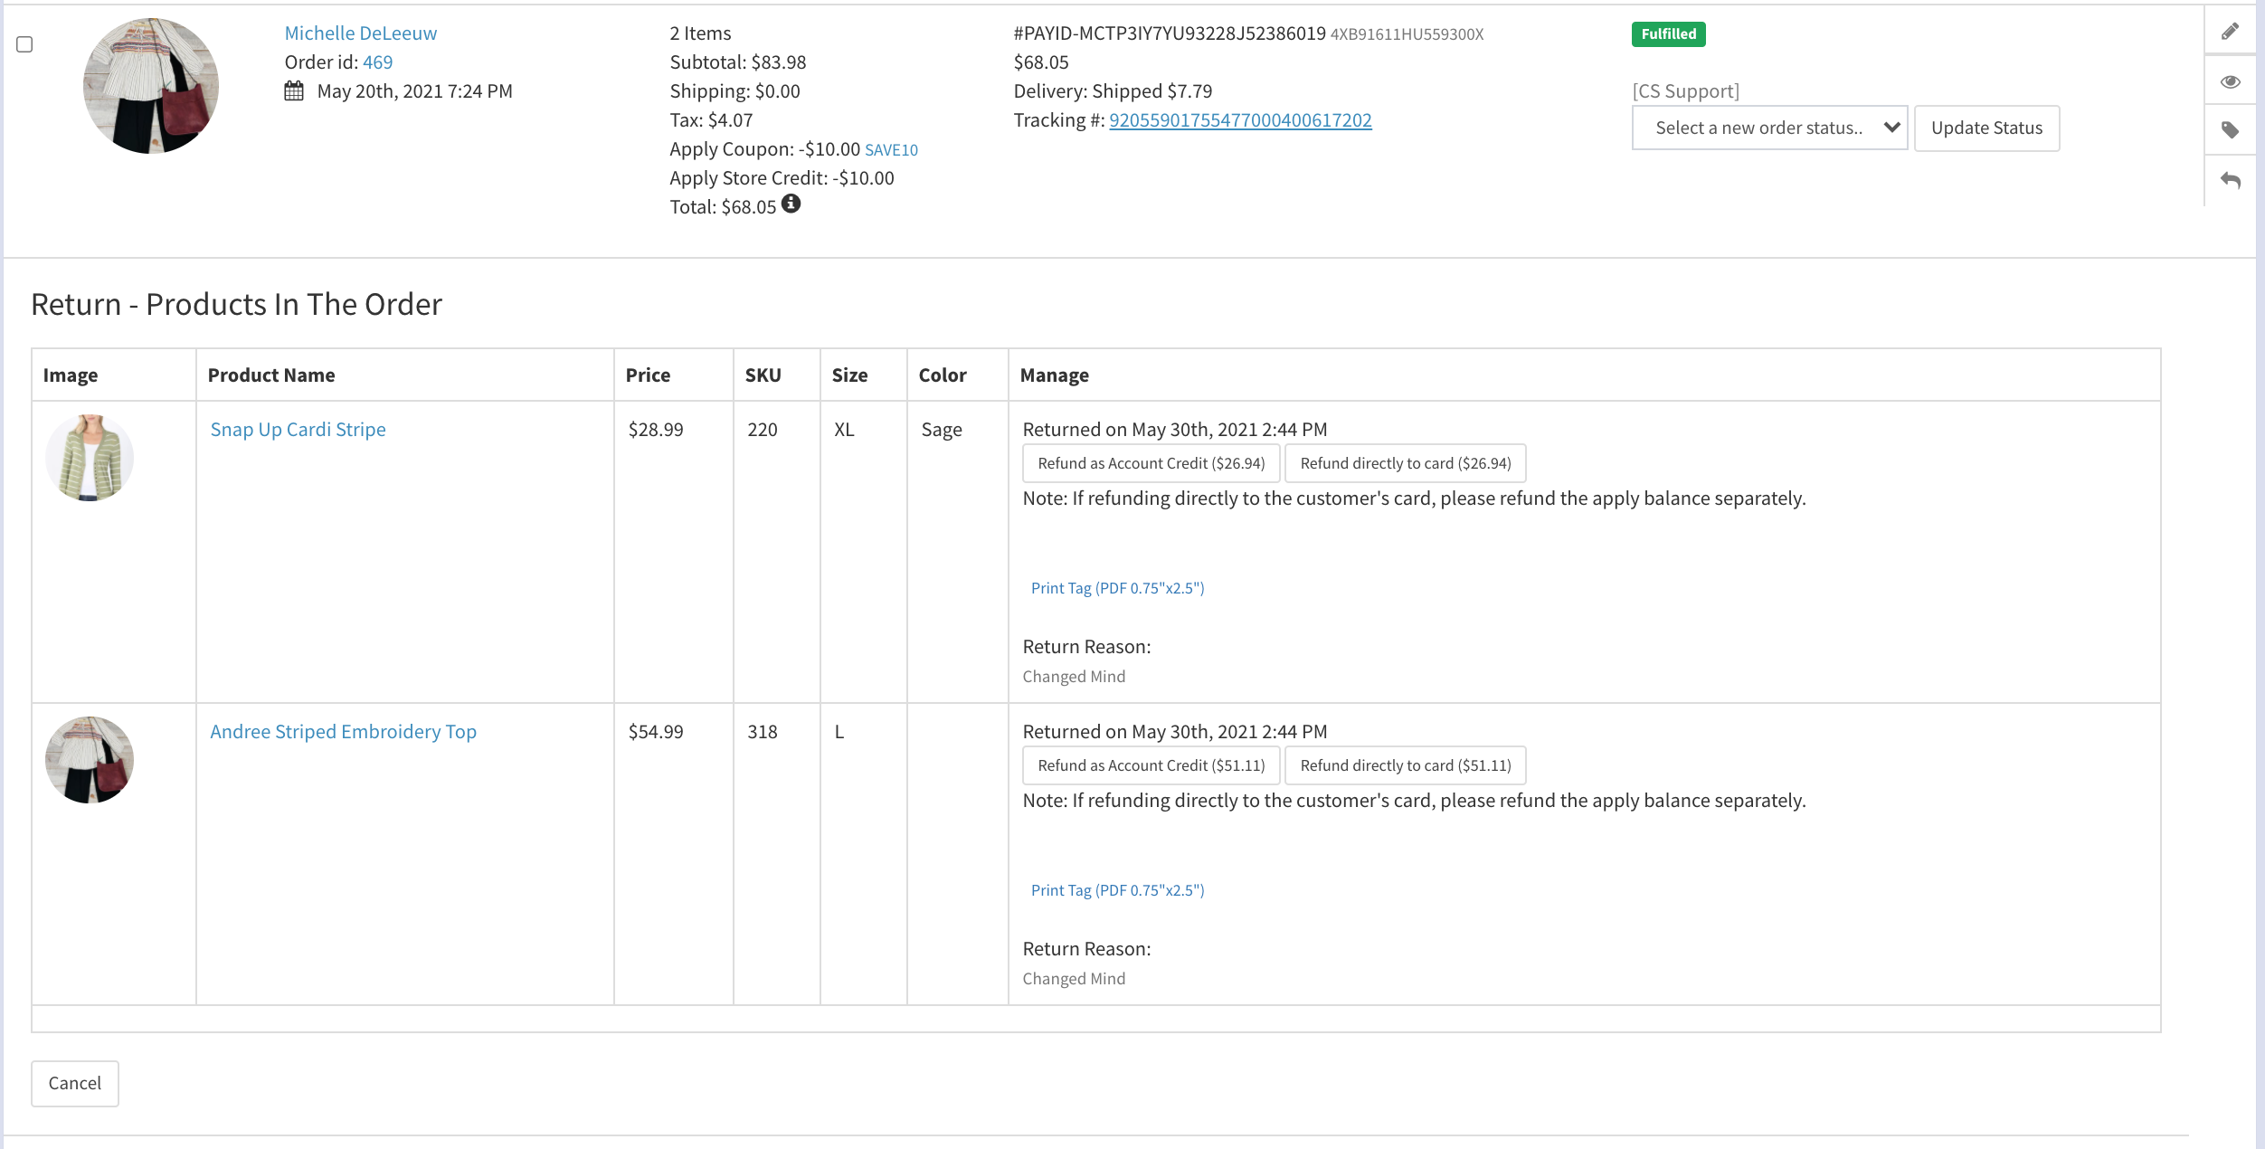Refund $51.11 as Account Credit

click(x=1151, y=765)
